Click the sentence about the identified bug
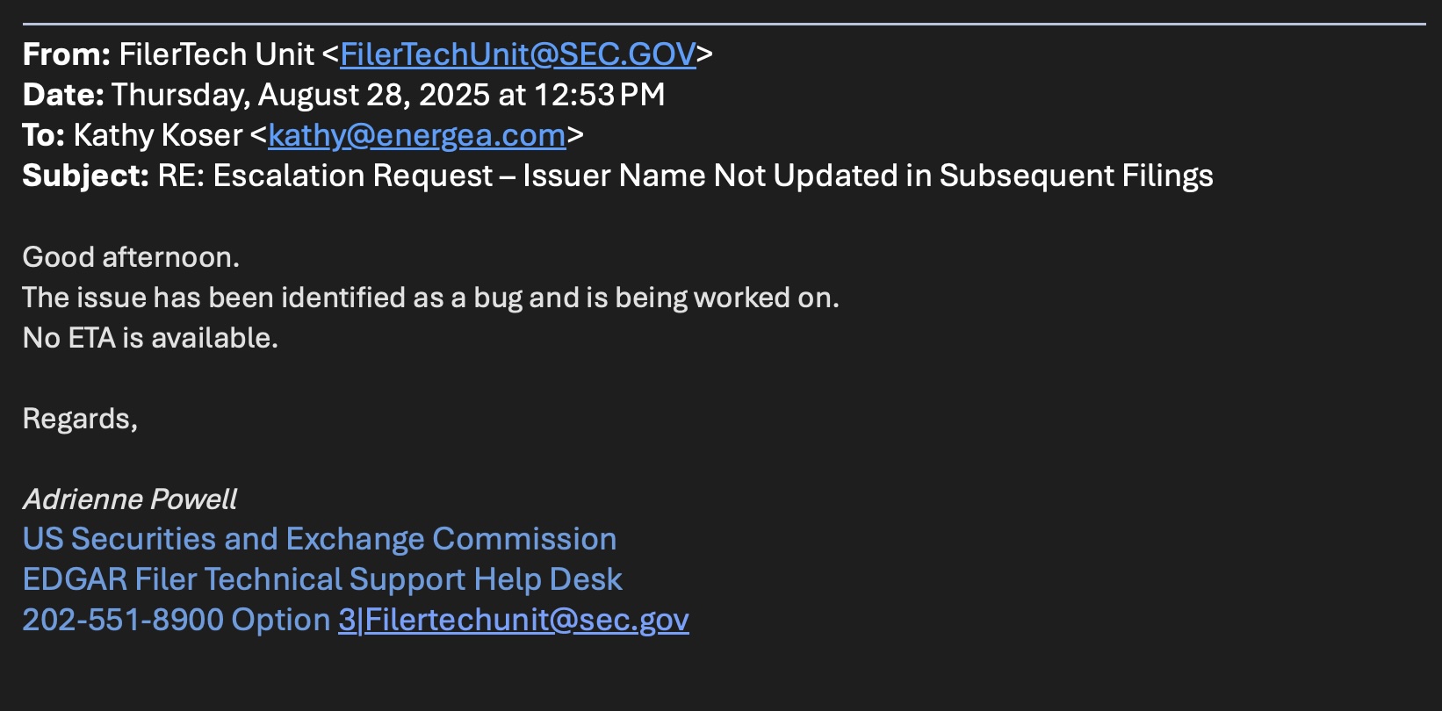This screenshot has width=1442, height=711. 430,298
